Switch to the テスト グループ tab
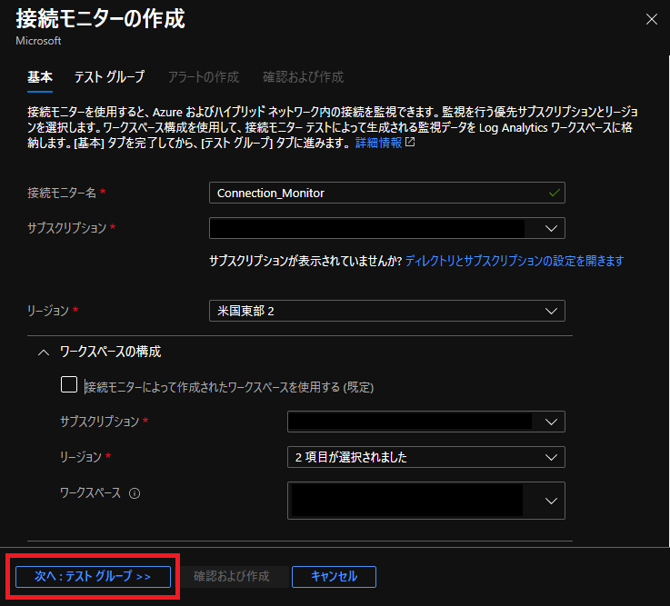 pyautogui.click(x=109, y=77)
